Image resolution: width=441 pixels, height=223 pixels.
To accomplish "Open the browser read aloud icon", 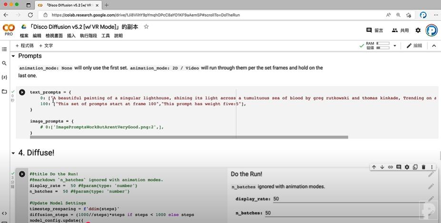I will (388, 15).
